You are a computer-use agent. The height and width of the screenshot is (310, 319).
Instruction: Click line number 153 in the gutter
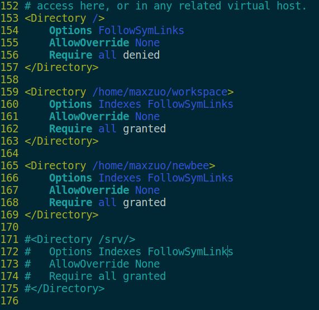tap(9, 18)
